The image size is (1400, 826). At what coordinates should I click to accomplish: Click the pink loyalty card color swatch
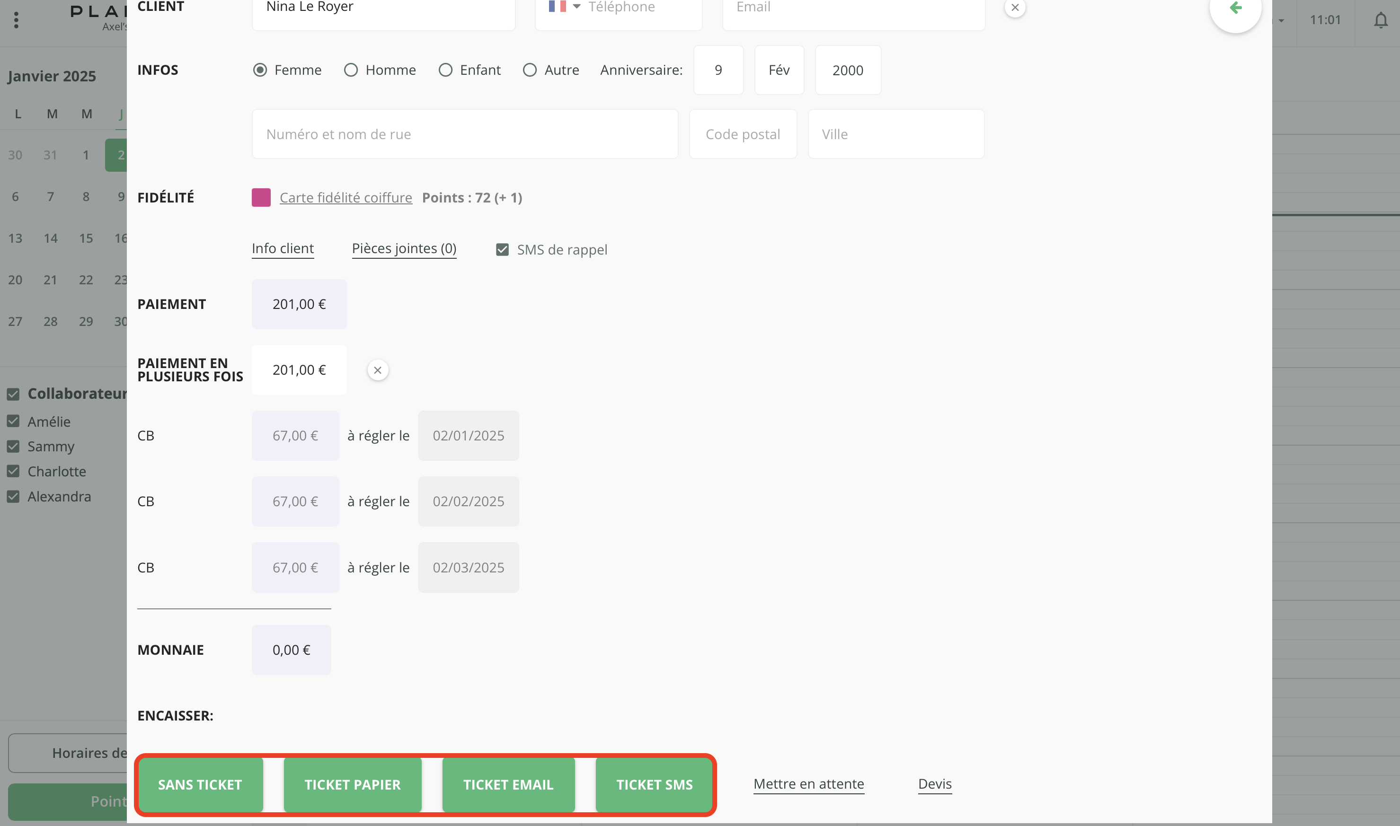[261, 198]
